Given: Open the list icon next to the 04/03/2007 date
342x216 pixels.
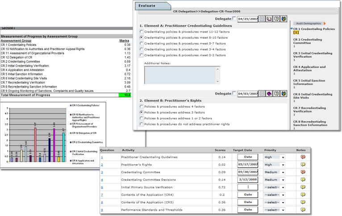Looking at the screenshot, I should click(262, 94).
